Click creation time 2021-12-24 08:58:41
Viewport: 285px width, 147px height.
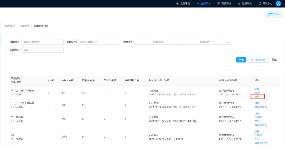coord(230,95)
